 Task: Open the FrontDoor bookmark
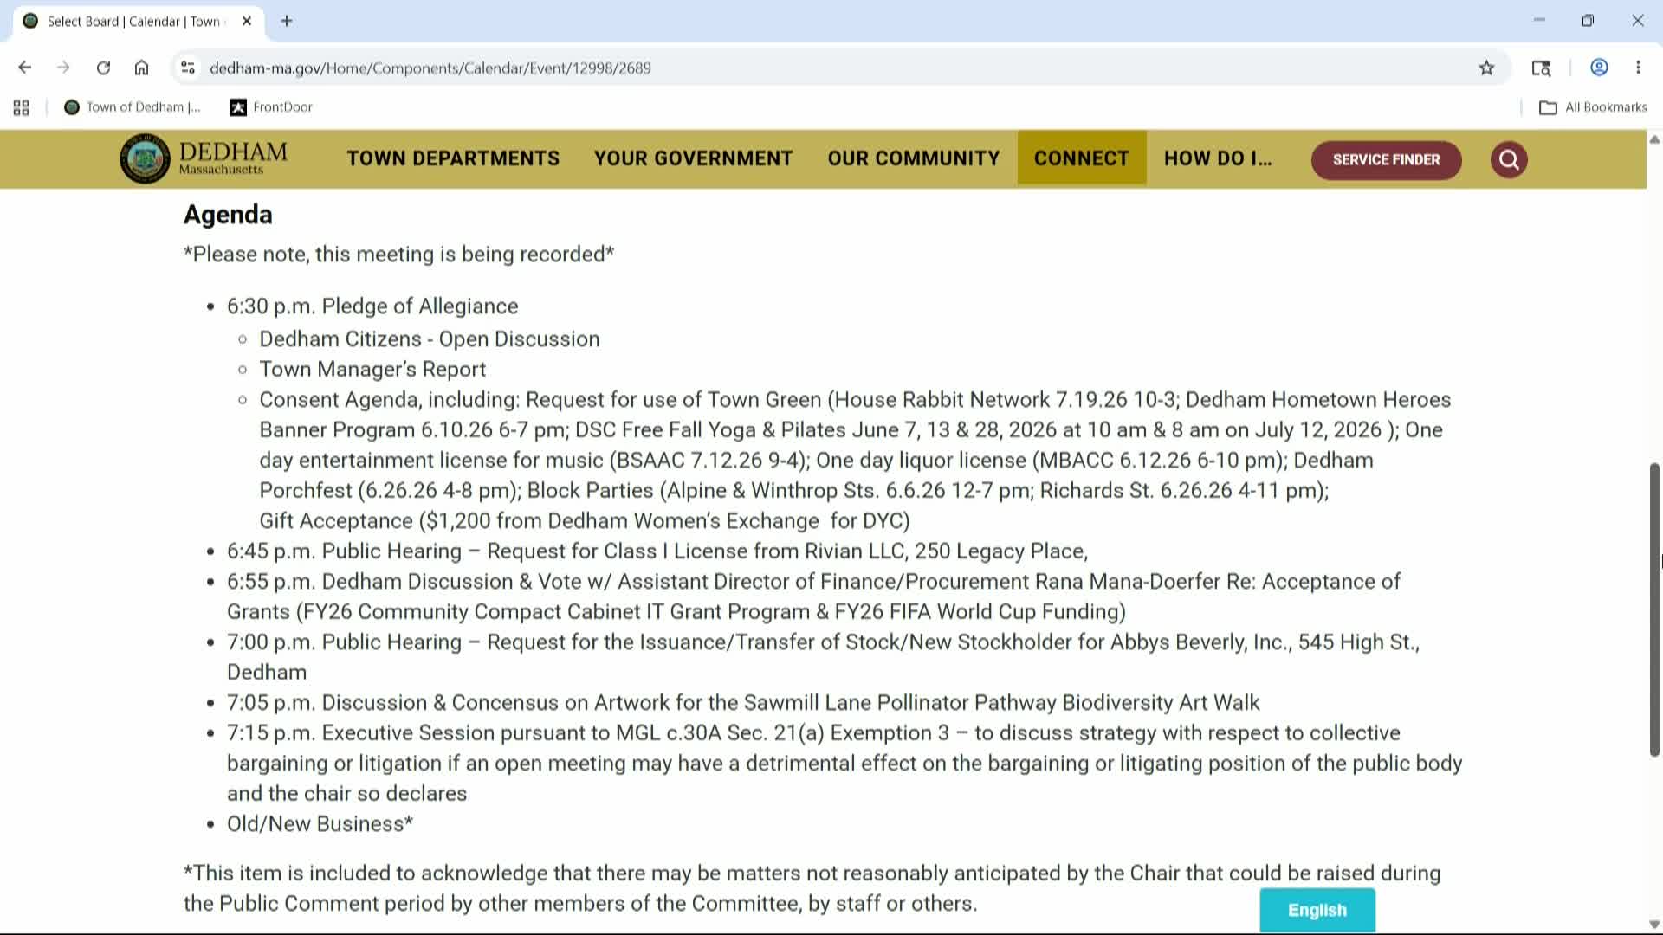click(x=271, y=107)
